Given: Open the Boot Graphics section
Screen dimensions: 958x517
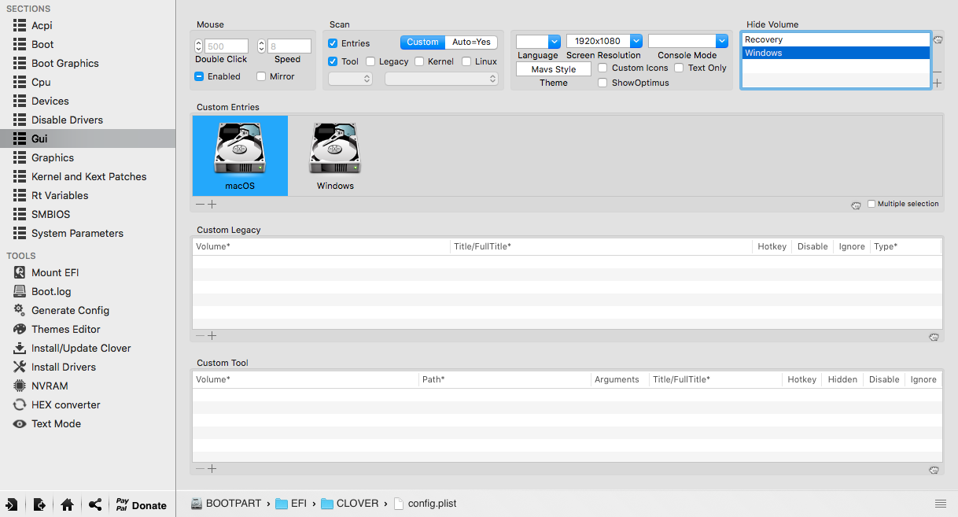Looking at the screenshot, I should pos(65,63).
